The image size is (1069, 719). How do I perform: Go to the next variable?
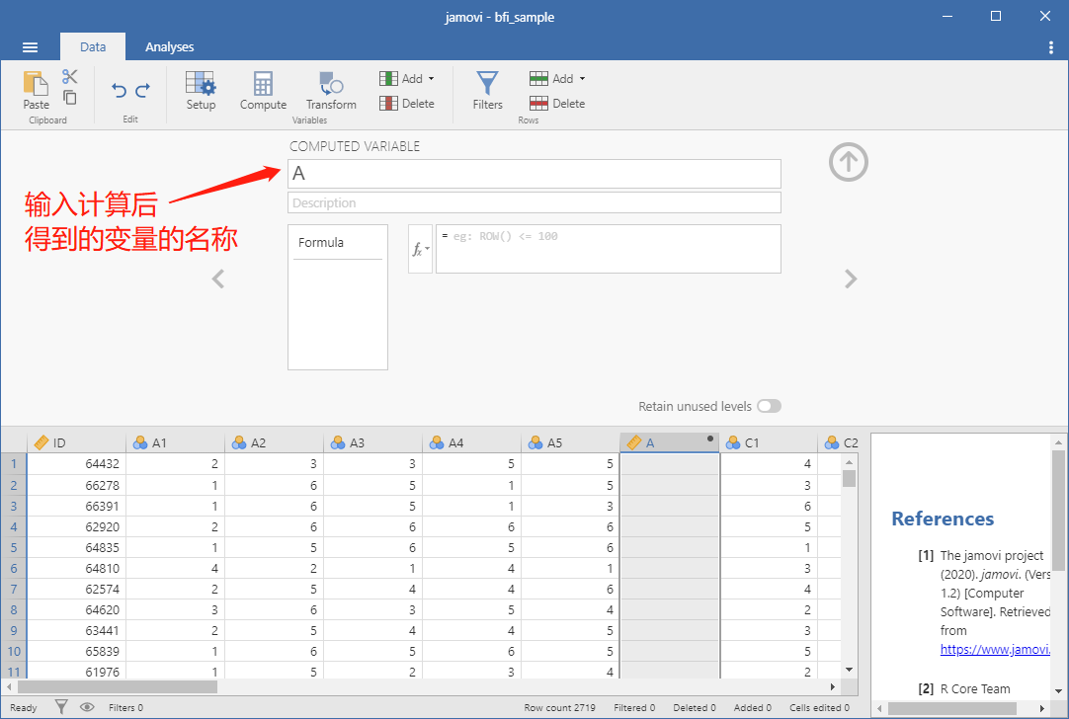click(x=850, y=279)
